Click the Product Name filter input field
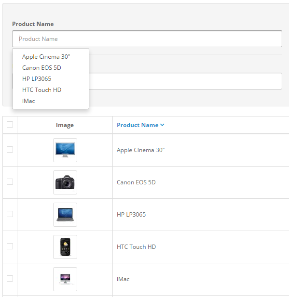 (x=147, y=39)
